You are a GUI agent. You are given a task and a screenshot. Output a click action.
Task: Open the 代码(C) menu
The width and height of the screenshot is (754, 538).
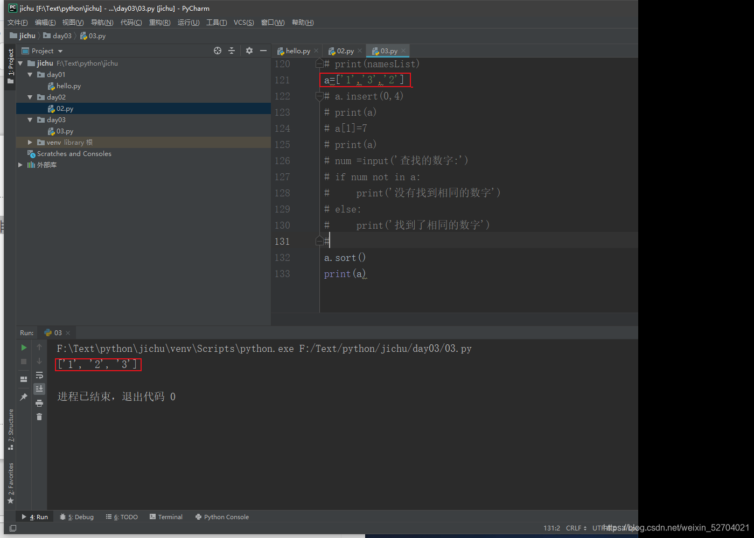131,23
